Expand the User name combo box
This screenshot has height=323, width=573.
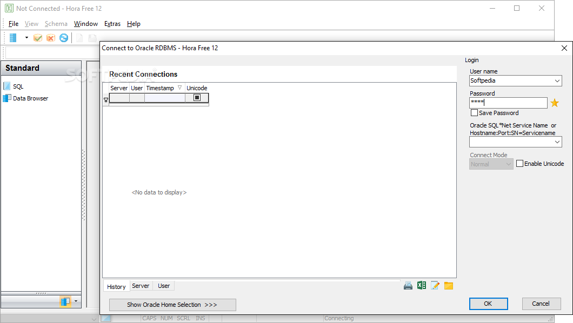point(557,80)
